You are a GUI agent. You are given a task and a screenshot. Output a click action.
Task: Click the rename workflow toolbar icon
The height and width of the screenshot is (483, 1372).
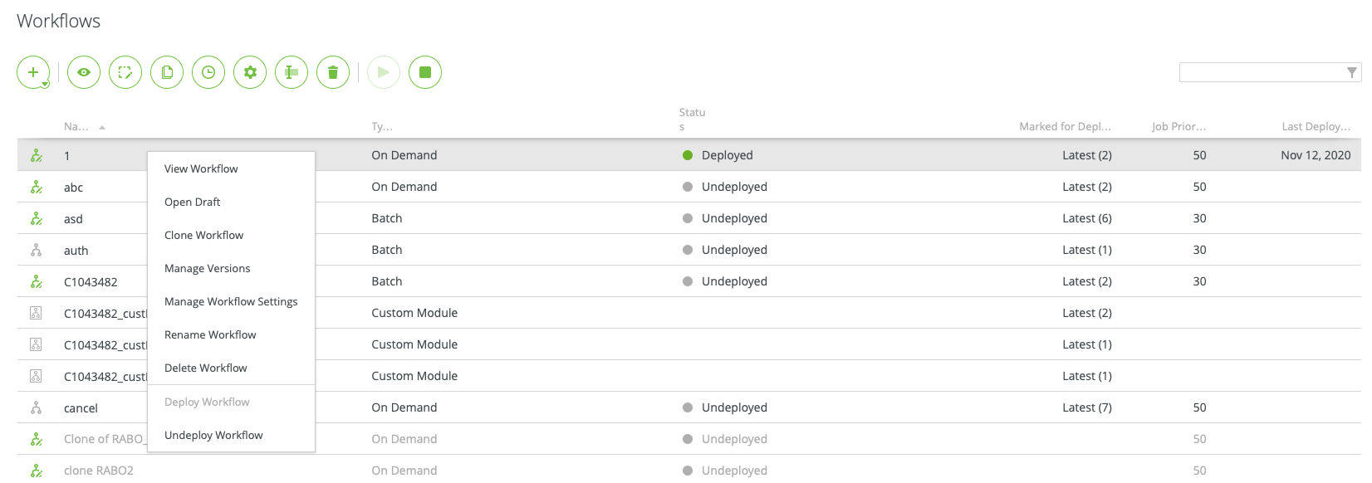point(292,72)
